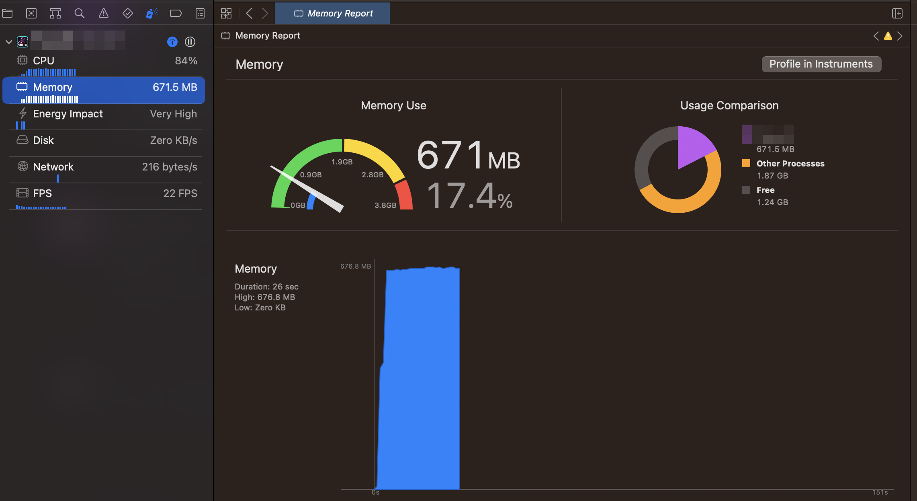This screenshot has height=501, width=917.
Task: Show the Issue navigator warning icon
Action: pos(104,13)
